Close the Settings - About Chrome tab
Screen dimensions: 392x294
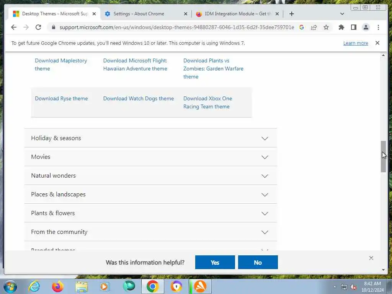tap(186, 14)
